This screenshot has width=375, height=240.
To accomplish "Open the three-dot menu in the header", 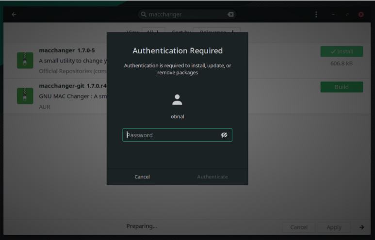I will coord(316,15).
